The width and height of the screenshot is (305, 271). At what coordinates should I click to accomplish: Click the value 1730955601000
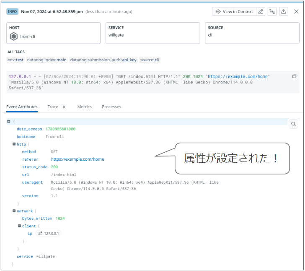[60, 129]
